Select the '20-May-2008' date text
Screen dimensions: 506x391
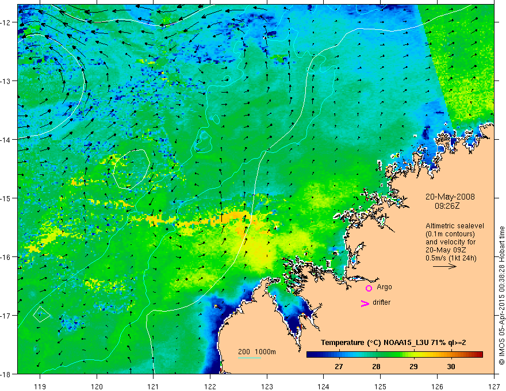(x=450, y=197)
